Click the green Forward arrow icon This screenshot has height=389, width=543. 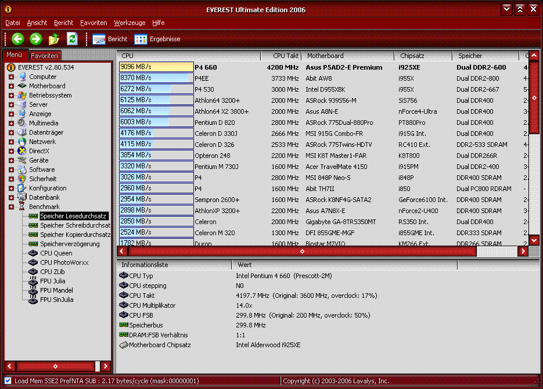point(35,39)
